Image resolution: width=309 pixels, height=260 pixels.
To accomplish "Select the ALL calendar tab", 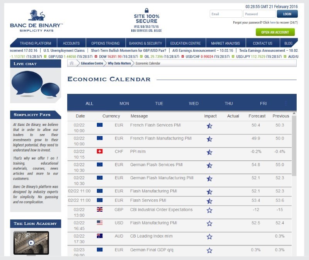I will coord(89,104).
